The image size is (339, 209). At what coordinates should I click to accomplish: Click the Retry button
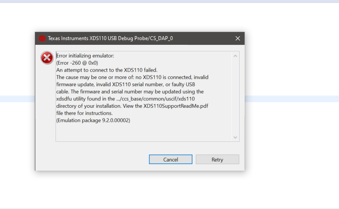pyautogui.click(x=218, y=159)
